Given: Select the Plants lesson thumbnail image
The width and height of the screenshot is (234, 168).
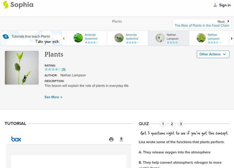Looking at the screenshot, I should tap(21, 67).
